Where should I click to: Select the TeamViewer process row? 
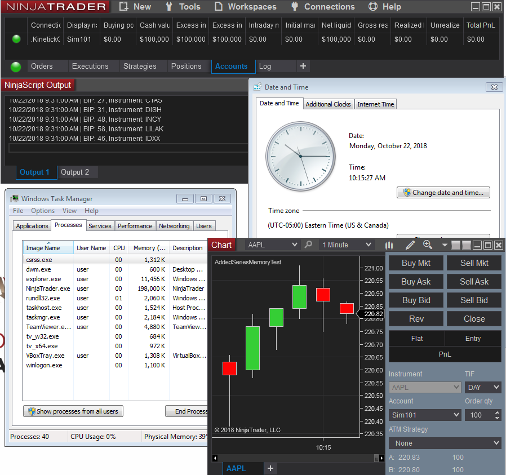115,327
